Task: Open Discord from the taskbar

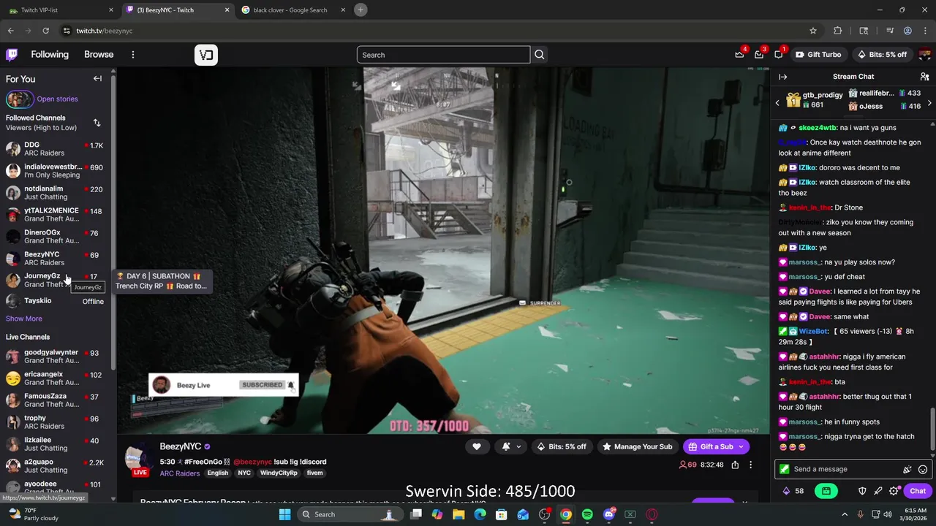Action: click(609, 514)
